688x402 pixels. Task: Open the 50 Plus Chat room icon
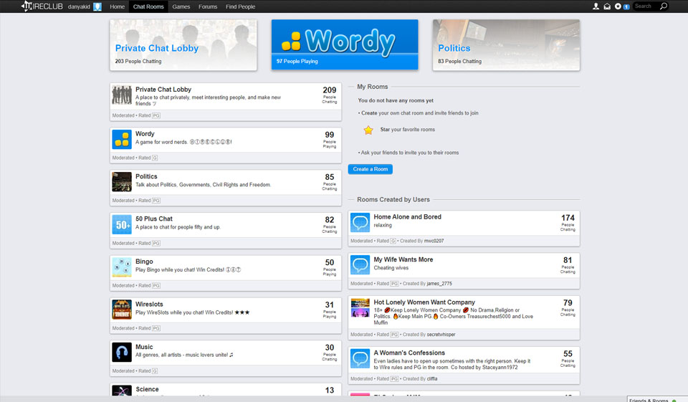[122, 224]
